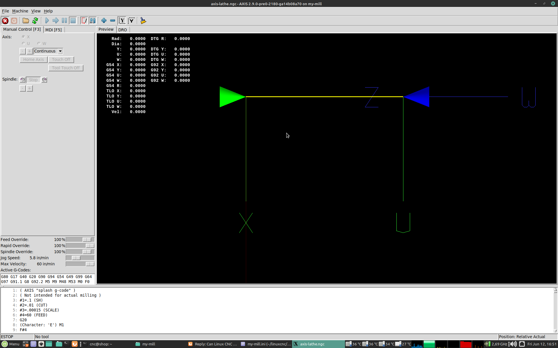Open the Machine menu
558x348 pixels.
[x=20, y=11]
